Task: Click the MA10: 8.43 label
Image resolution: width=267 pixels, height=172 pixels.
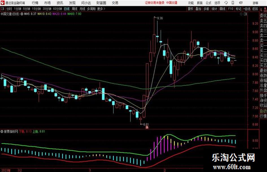Action: coord(44,14)
